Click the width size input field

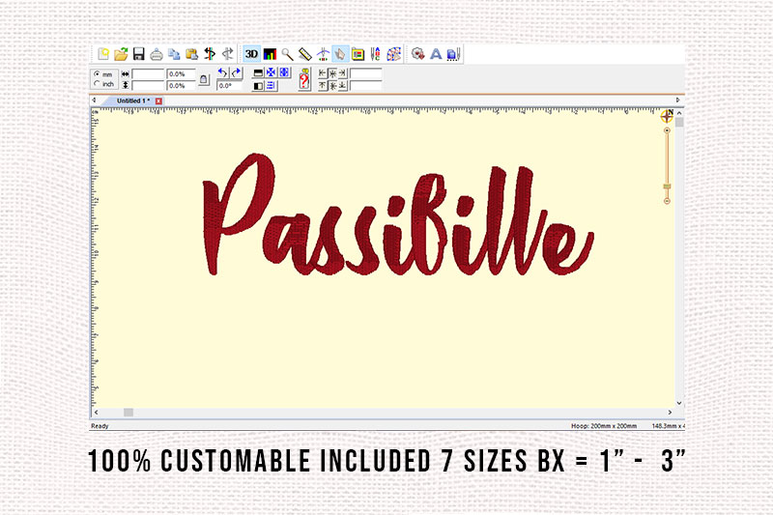tap(148, 74)
